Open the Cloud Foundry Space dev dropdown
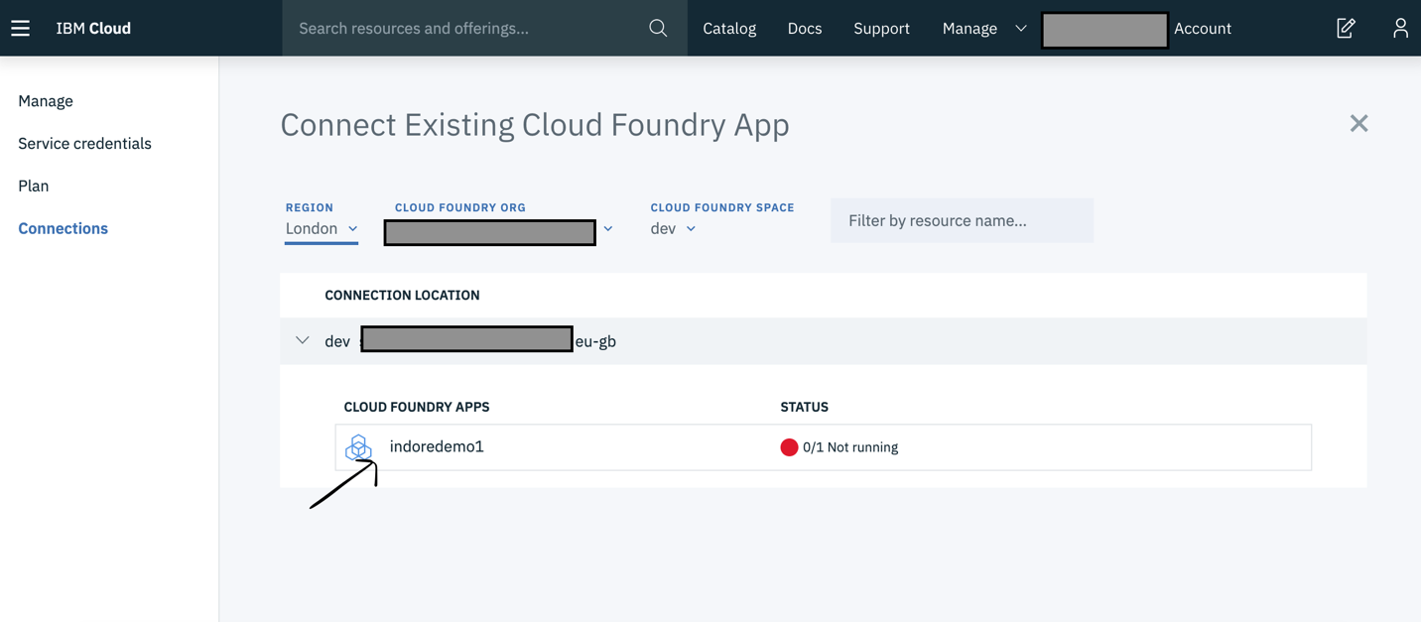1421x622 pixels. coord(673,228)
